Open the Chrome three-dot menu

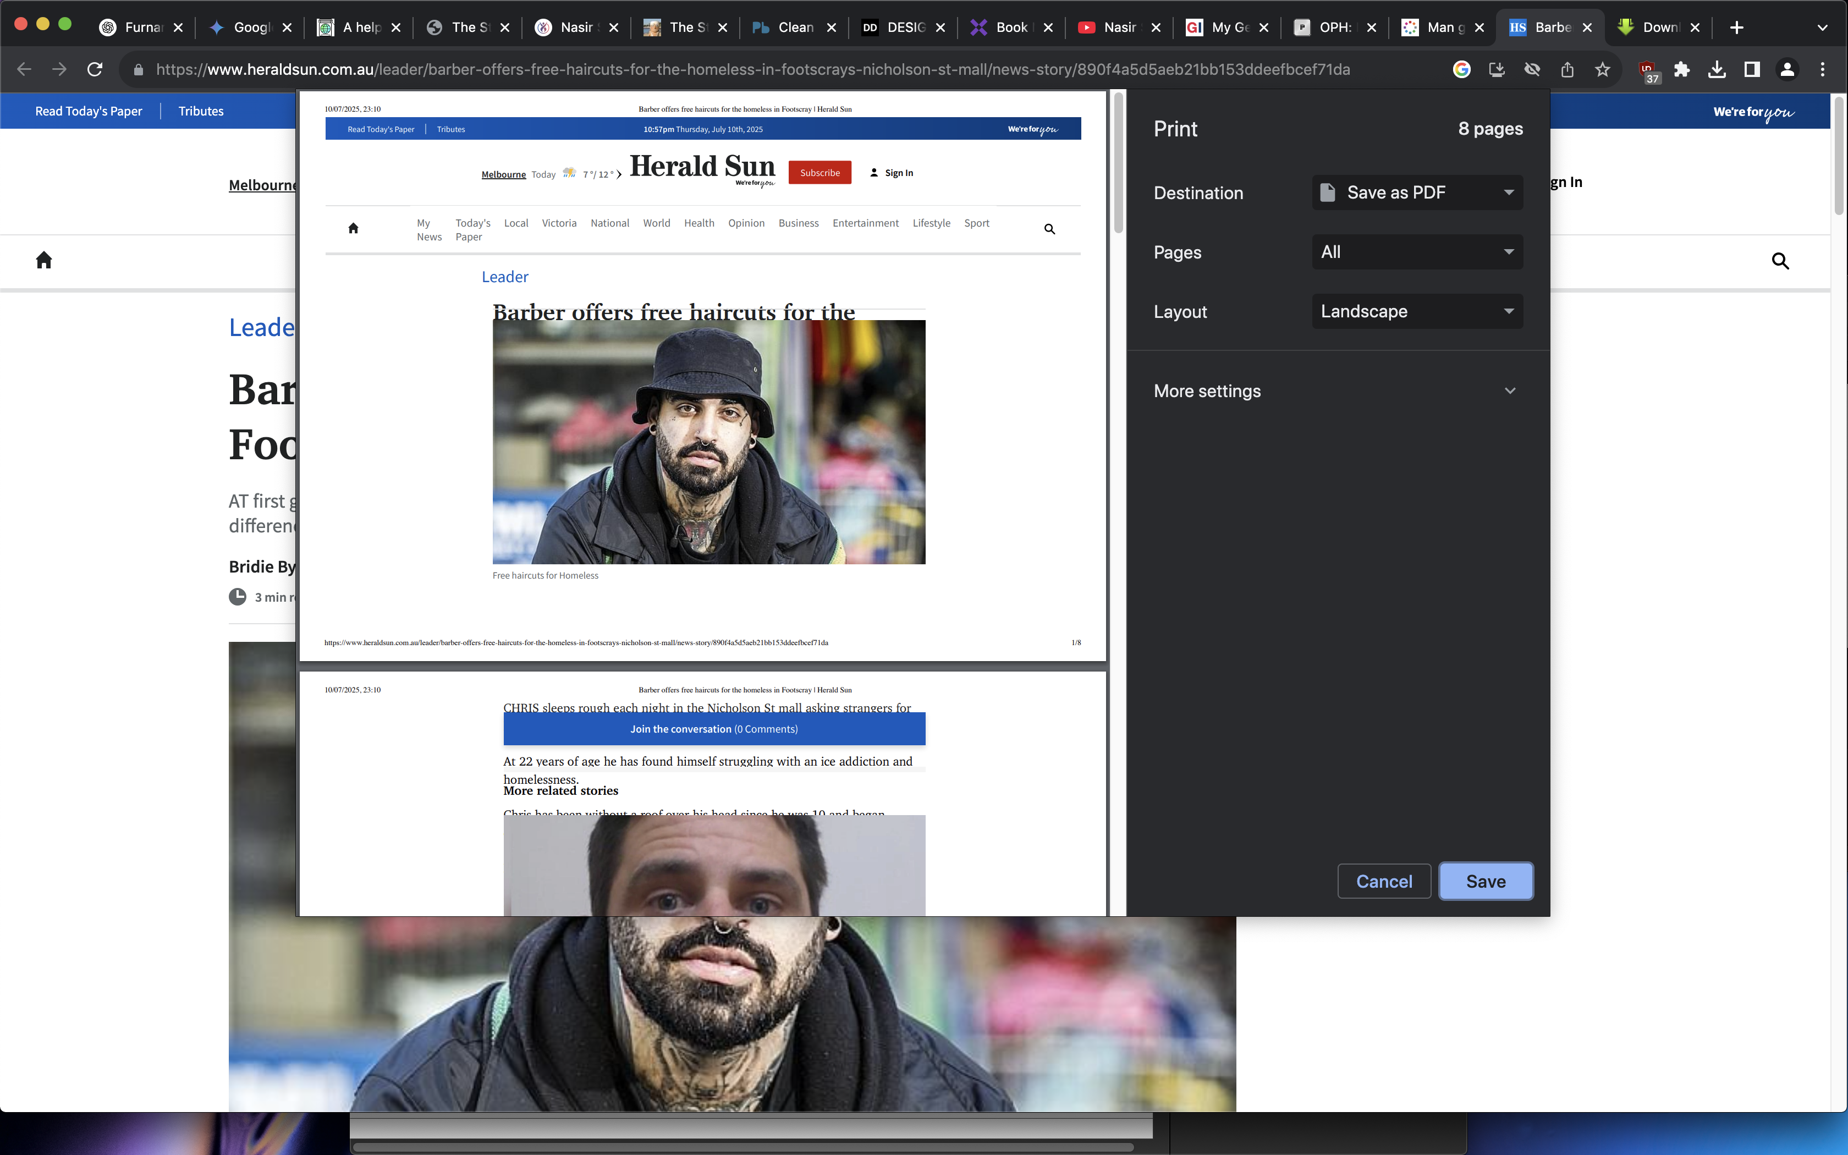click(1823, 69)
